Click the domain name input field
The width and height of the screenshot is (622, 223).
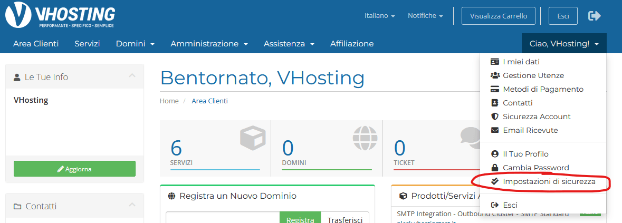click(223, 218)
